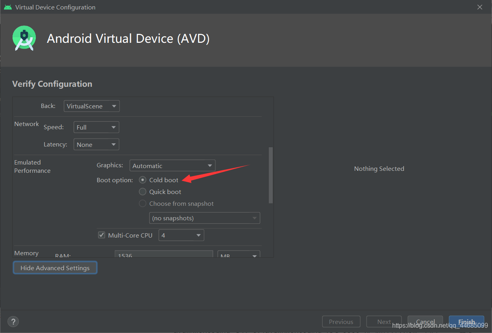Open the network Latency dropdown

96,145
